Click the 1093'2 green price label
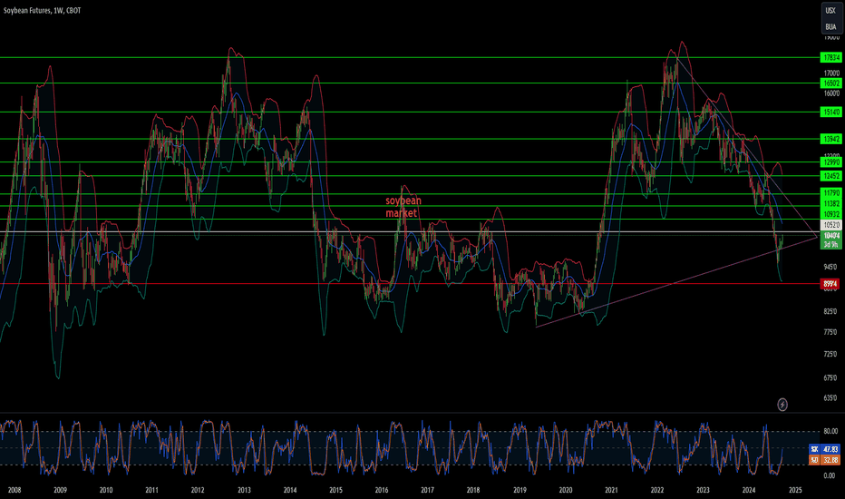This screenshot has height=499, width=845. [x=830, y=214]
